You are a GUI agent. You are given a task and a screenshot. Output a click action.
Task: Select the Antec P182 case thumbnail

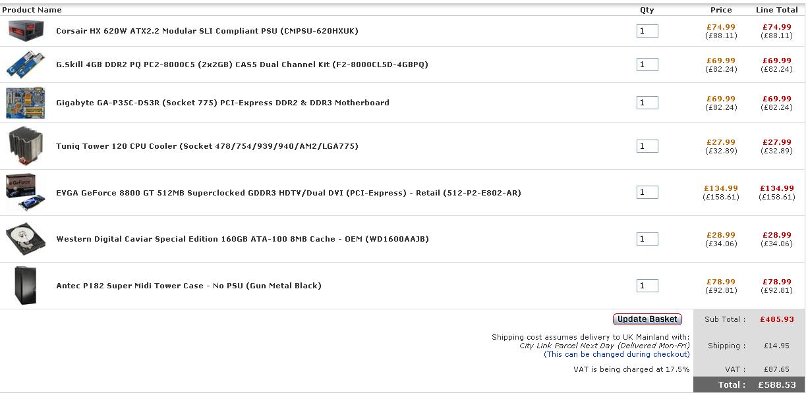click(26, 286)
